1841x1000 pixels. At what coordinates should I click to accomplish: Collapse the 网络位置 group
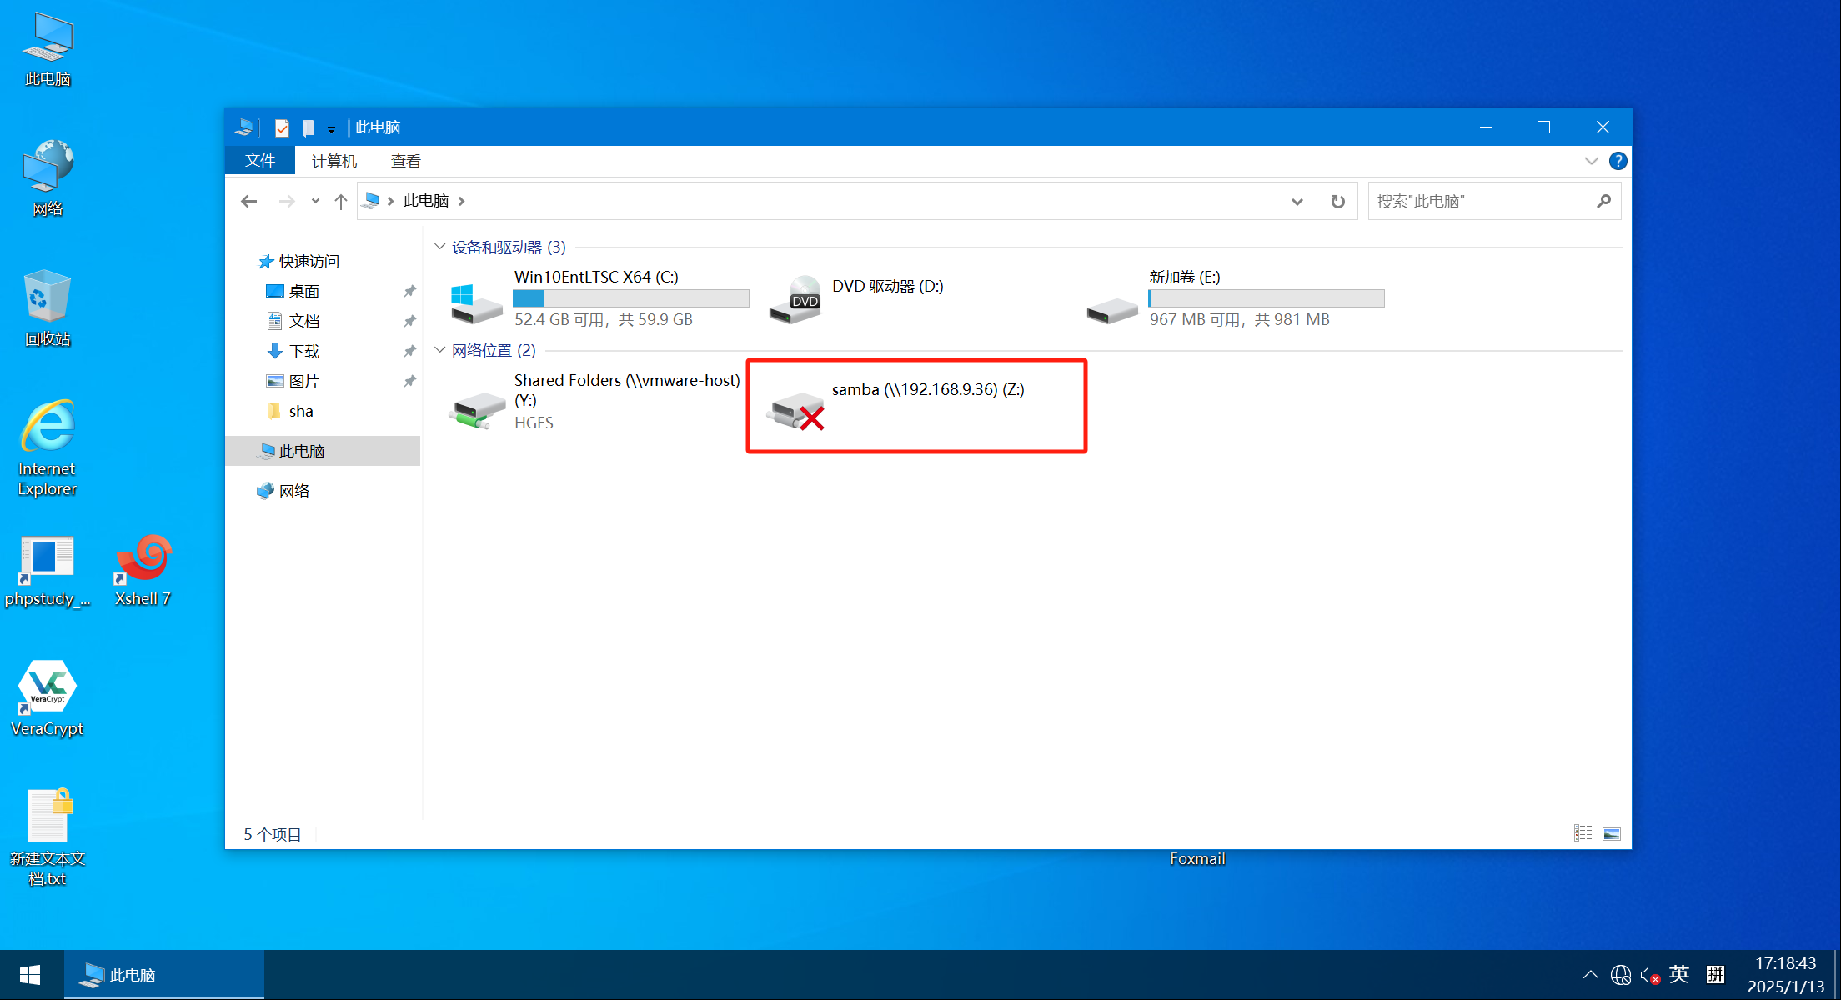coord(439,350)
